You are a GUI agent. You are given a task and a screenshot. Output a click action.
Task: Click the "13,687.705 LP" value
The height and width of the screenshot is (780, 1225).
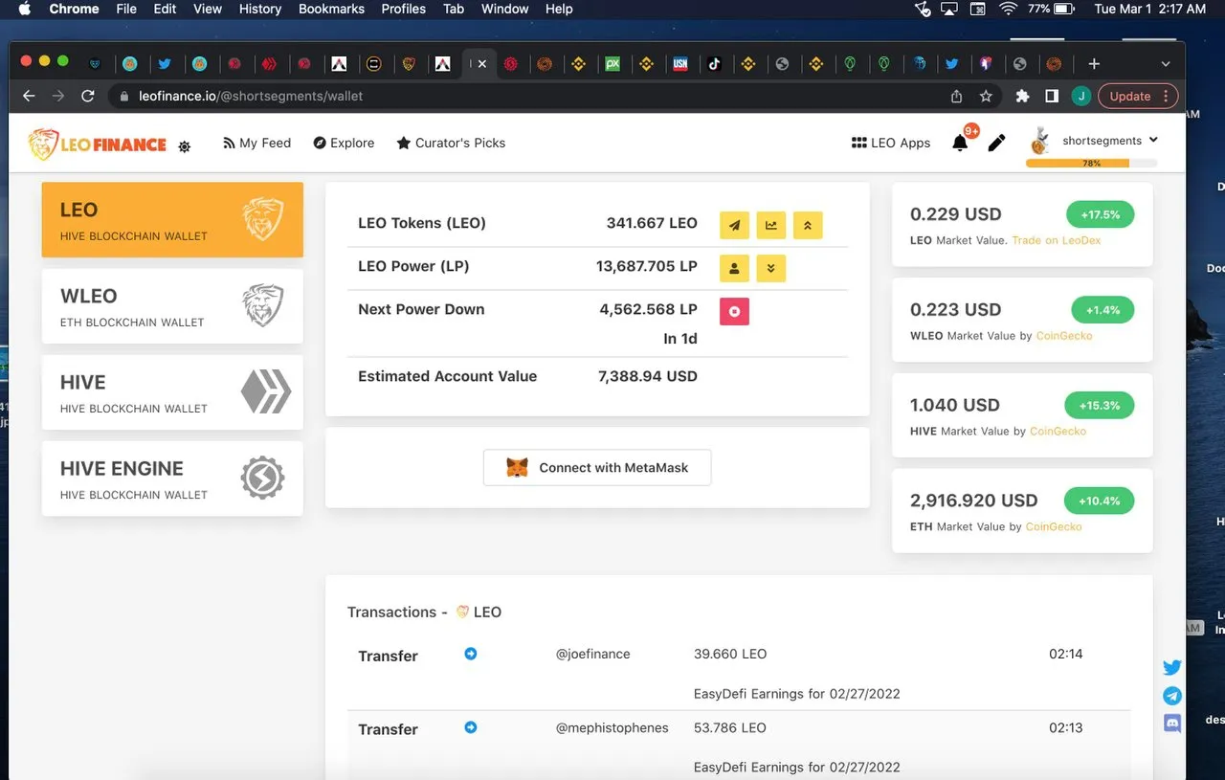click(x=647, y=266)
